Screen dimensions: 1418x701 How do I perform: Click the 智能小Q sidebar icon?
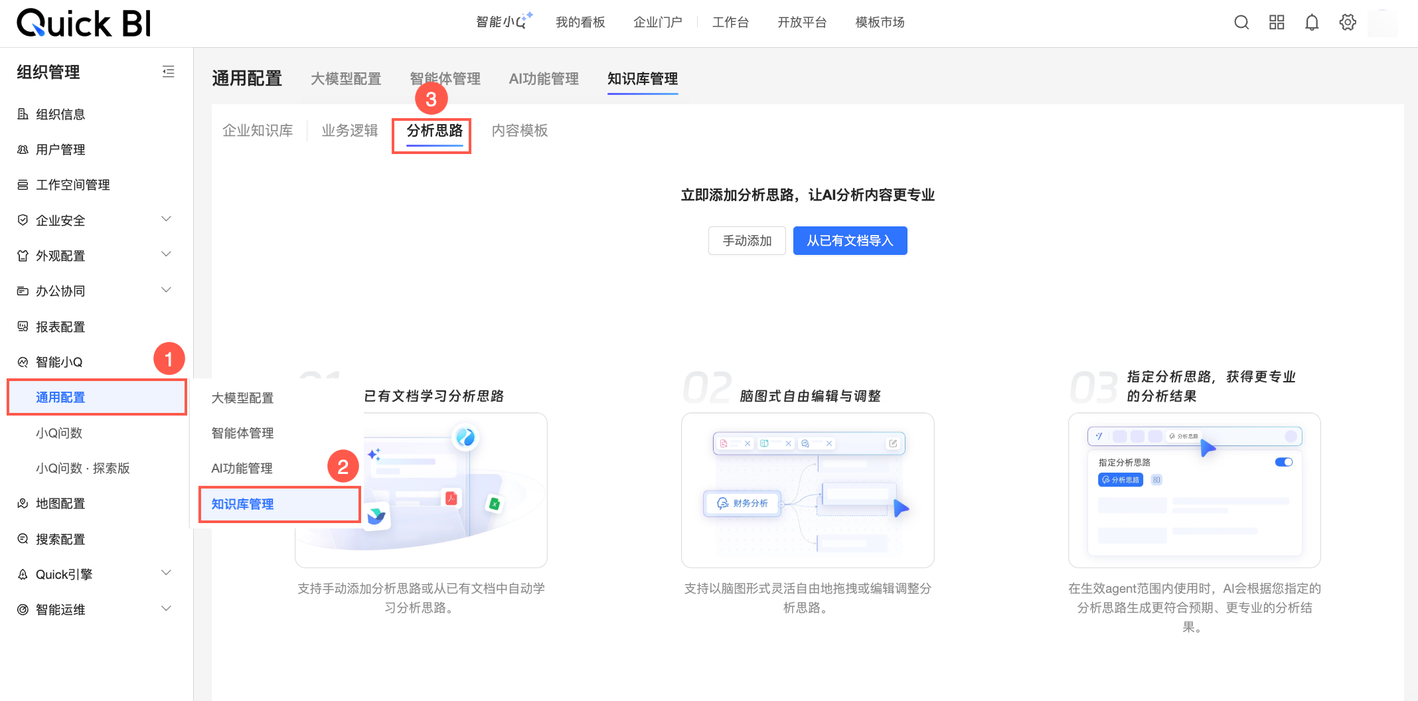[23, 362]
